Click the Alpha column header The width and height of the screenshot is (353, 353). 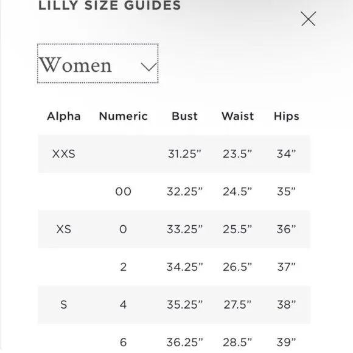[64, 116]
